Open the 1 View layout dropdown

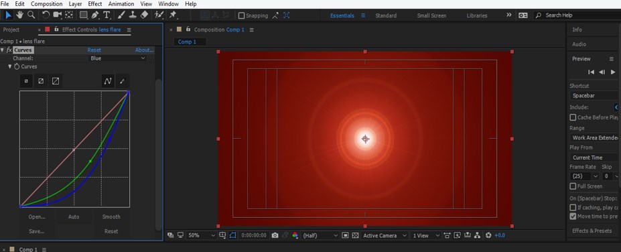coord(426,235)
